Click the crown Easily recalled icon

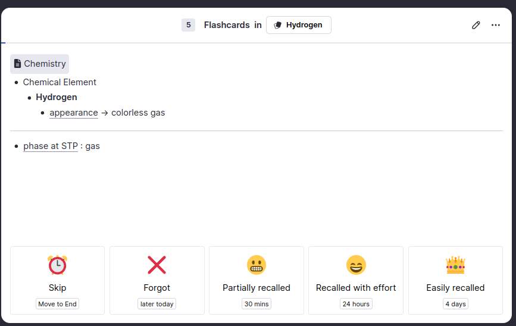pos(455,265)
